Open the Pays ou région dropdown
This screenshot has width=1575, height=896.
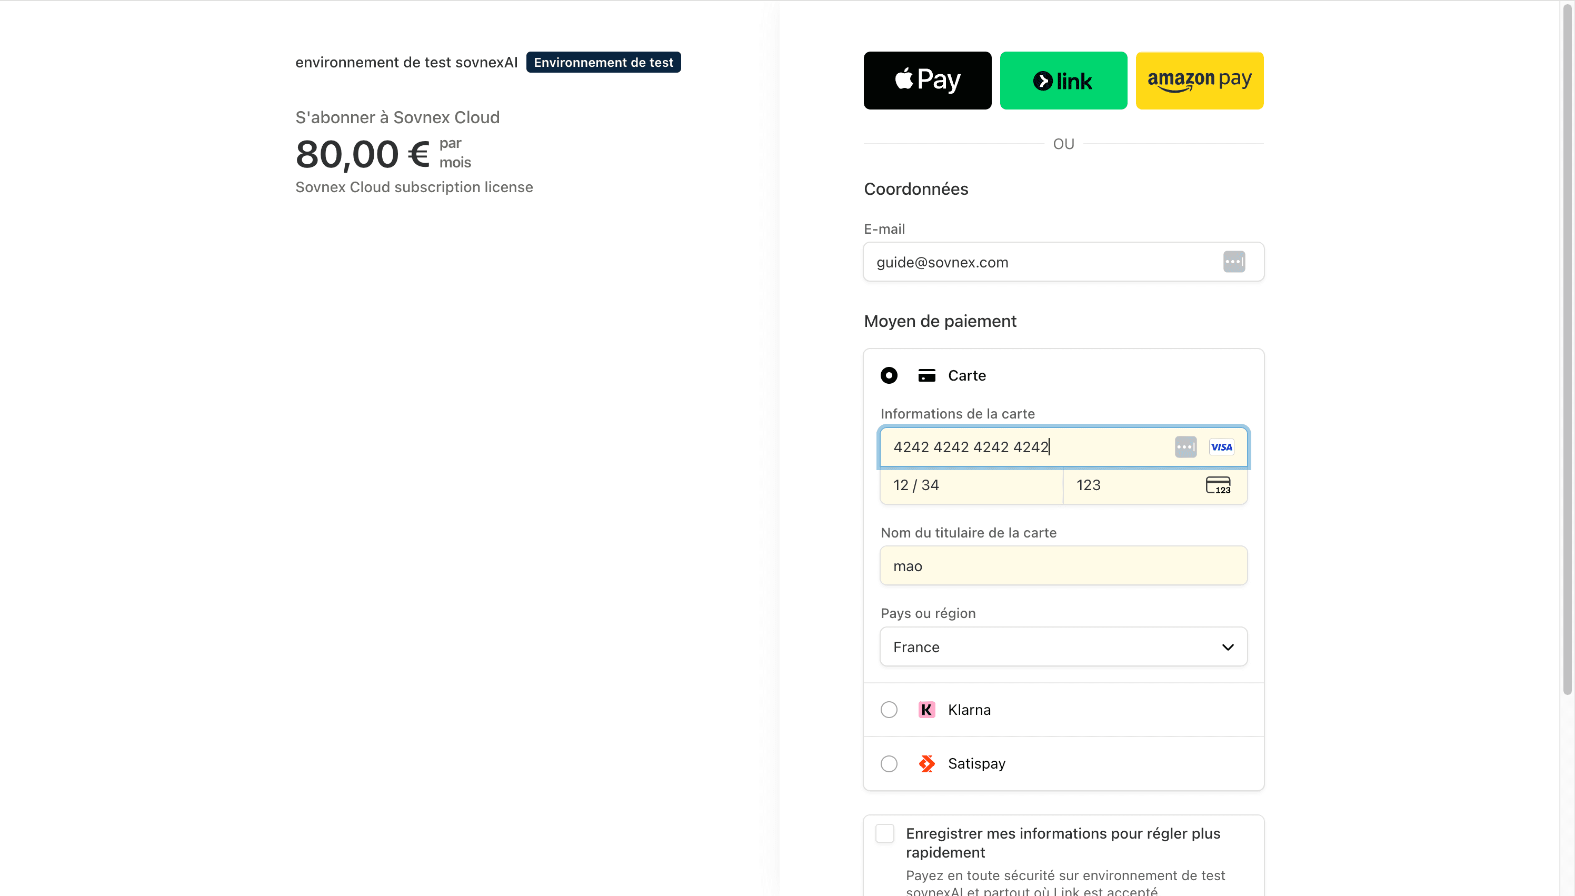coord(1063,647)
